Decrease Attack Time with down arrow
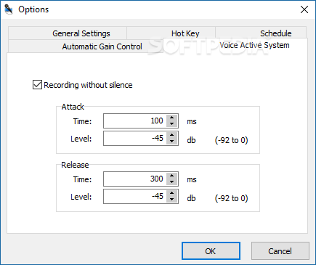Image resolution: width=316 pixels, height=265 pixels. coord(172,124)
